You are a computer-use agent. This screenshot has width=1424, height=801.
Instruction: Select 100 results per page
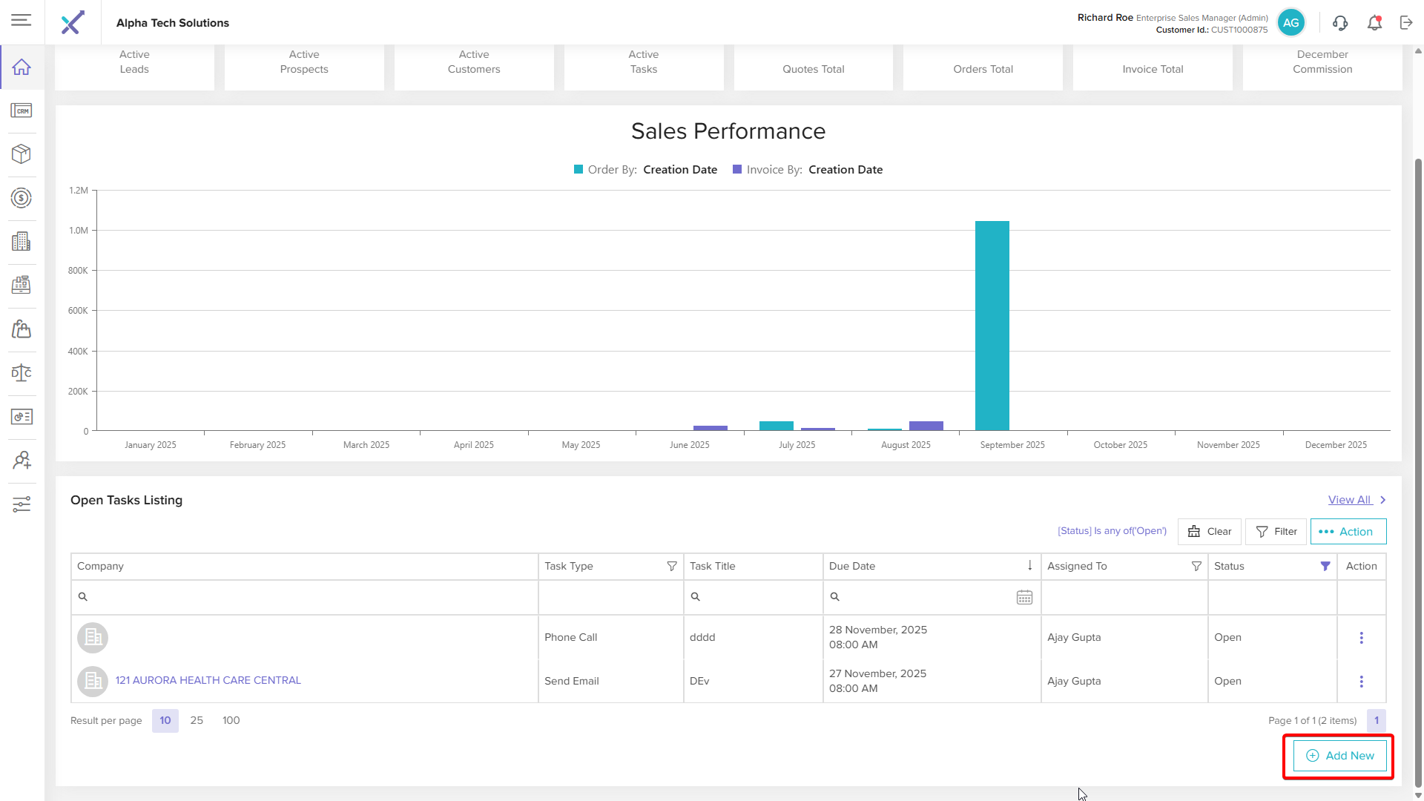pos(231,720)
